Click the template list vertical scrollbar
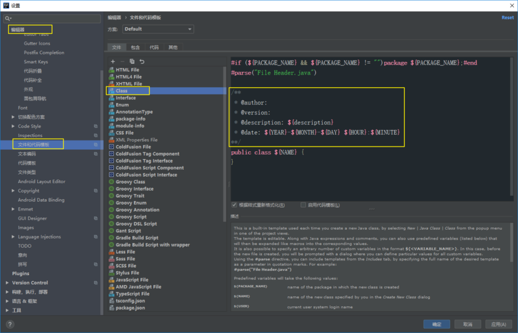This screenshot has height=333, width=518. (225, 144)
